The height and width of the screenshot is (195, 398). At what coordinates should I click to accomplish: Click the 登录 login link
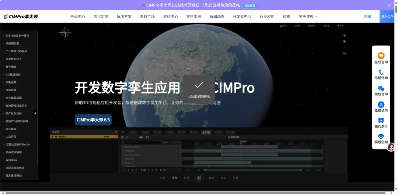click(x=367, y=17)
